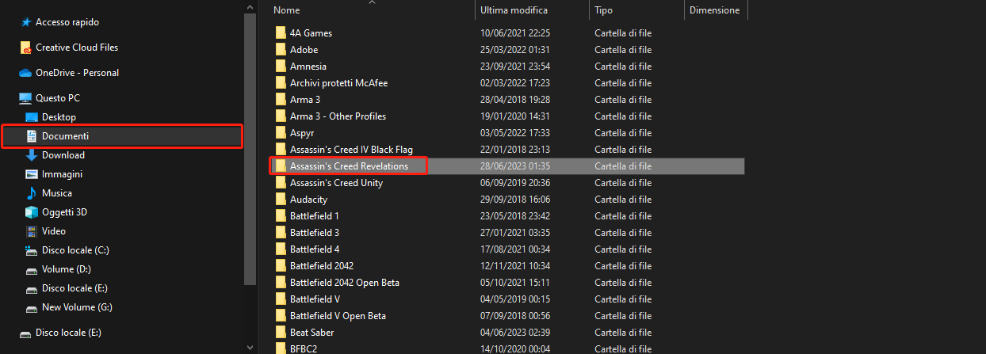Click the folder icon beside Arma 3 - Other Profiles
The height and width of the screenshot is (354, 986).
[281, 116]
